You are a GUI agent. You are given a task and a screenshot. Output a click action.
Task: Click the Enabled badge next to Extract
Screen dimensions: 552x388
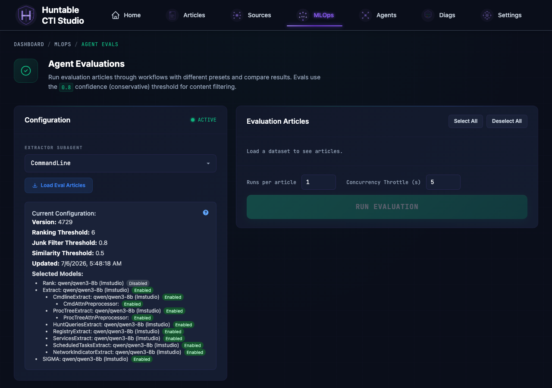tap(142, 290)
